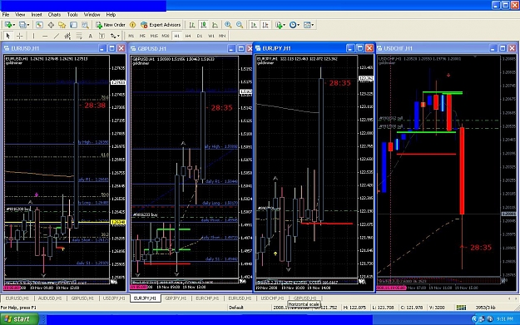Screen dimensions: 520x325
Task: Switch to the AUDUSD,H1 chart tab
Action: (x=50, y=298)
